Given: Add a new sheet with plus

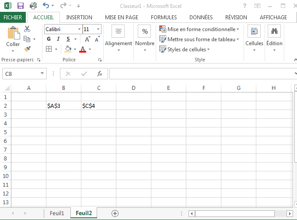Looking at the screenshot, I should click(x=115, y=213).
